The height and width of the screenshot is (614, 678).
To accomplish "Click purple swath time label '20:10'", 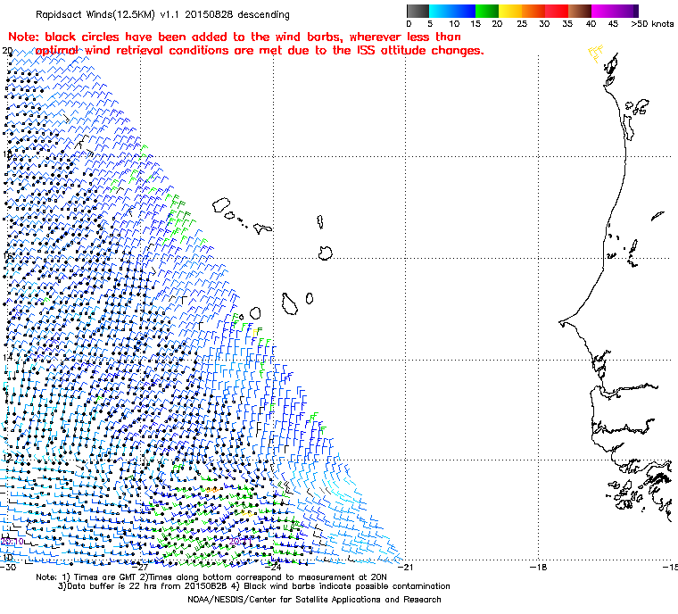I will pos(12,542).
